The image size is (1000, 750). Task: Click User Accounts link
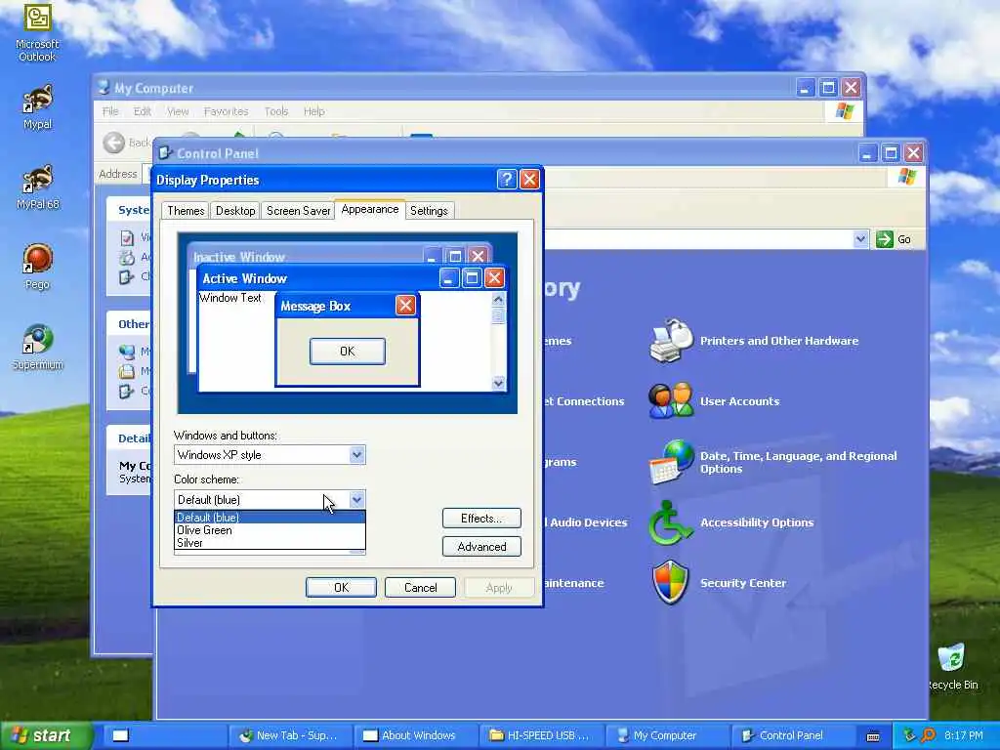(x=739, y=401)
